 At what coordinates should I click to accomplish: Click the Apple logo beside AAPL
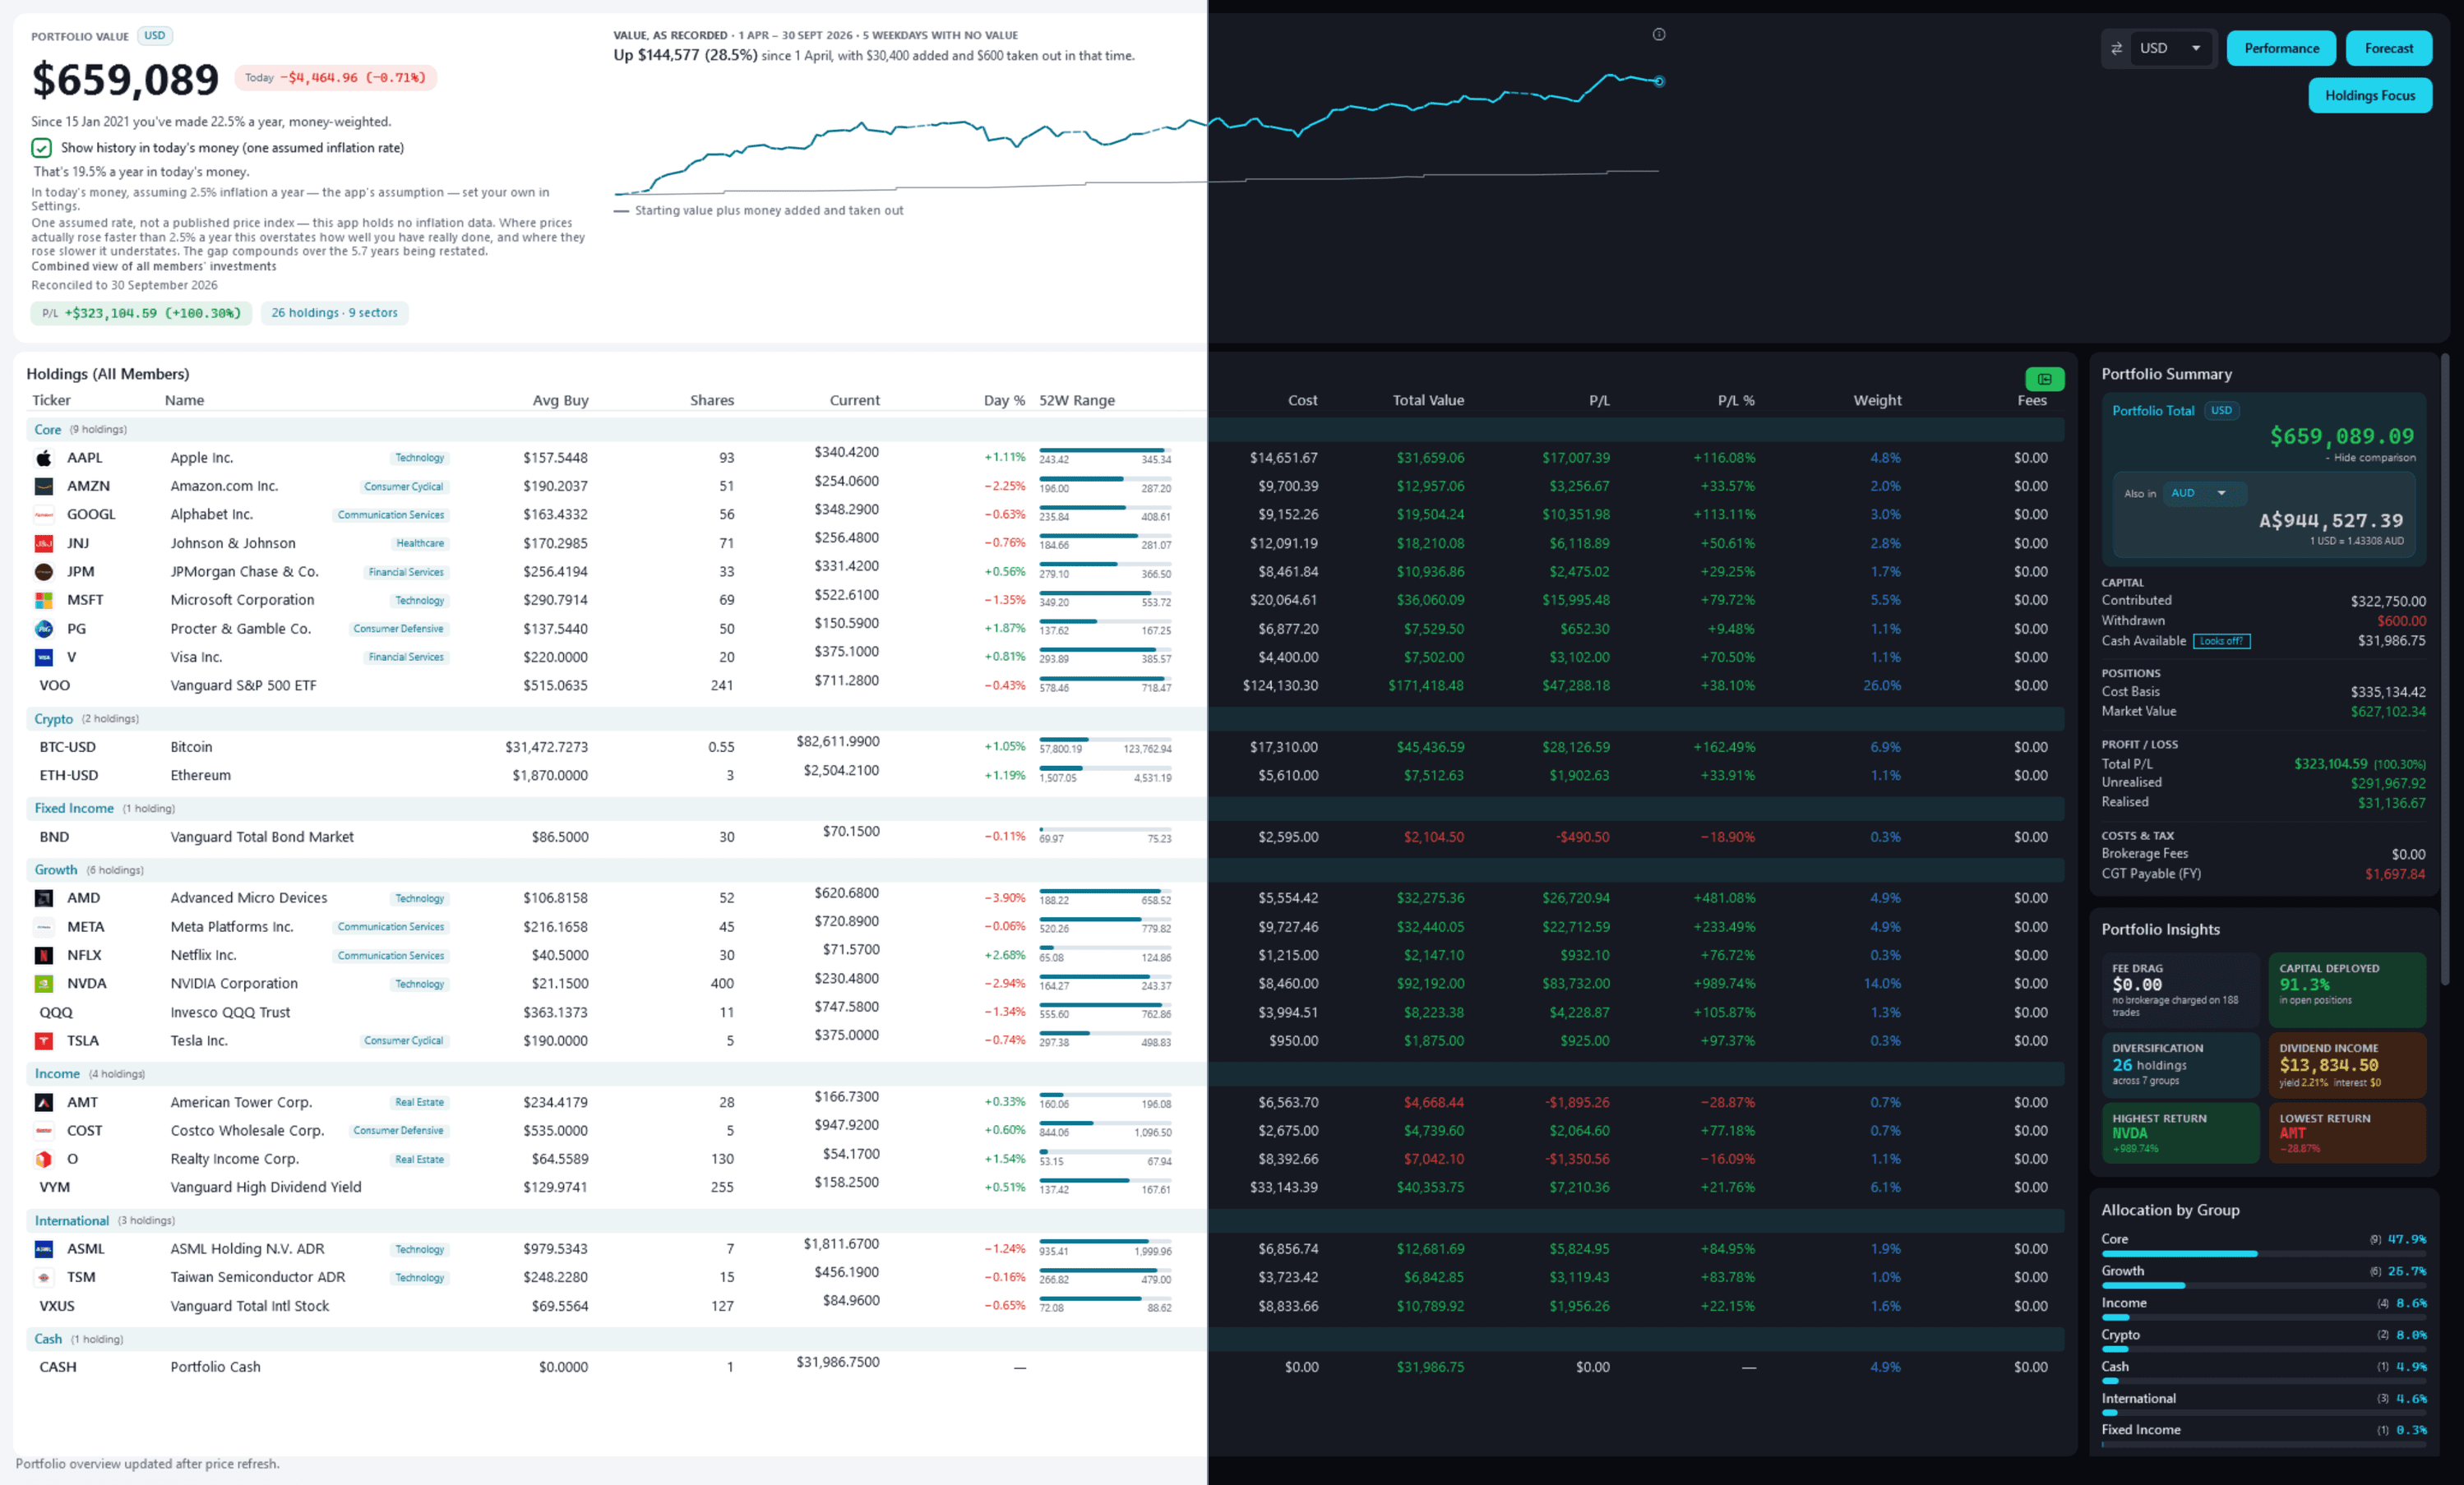(x=44, y=458)
